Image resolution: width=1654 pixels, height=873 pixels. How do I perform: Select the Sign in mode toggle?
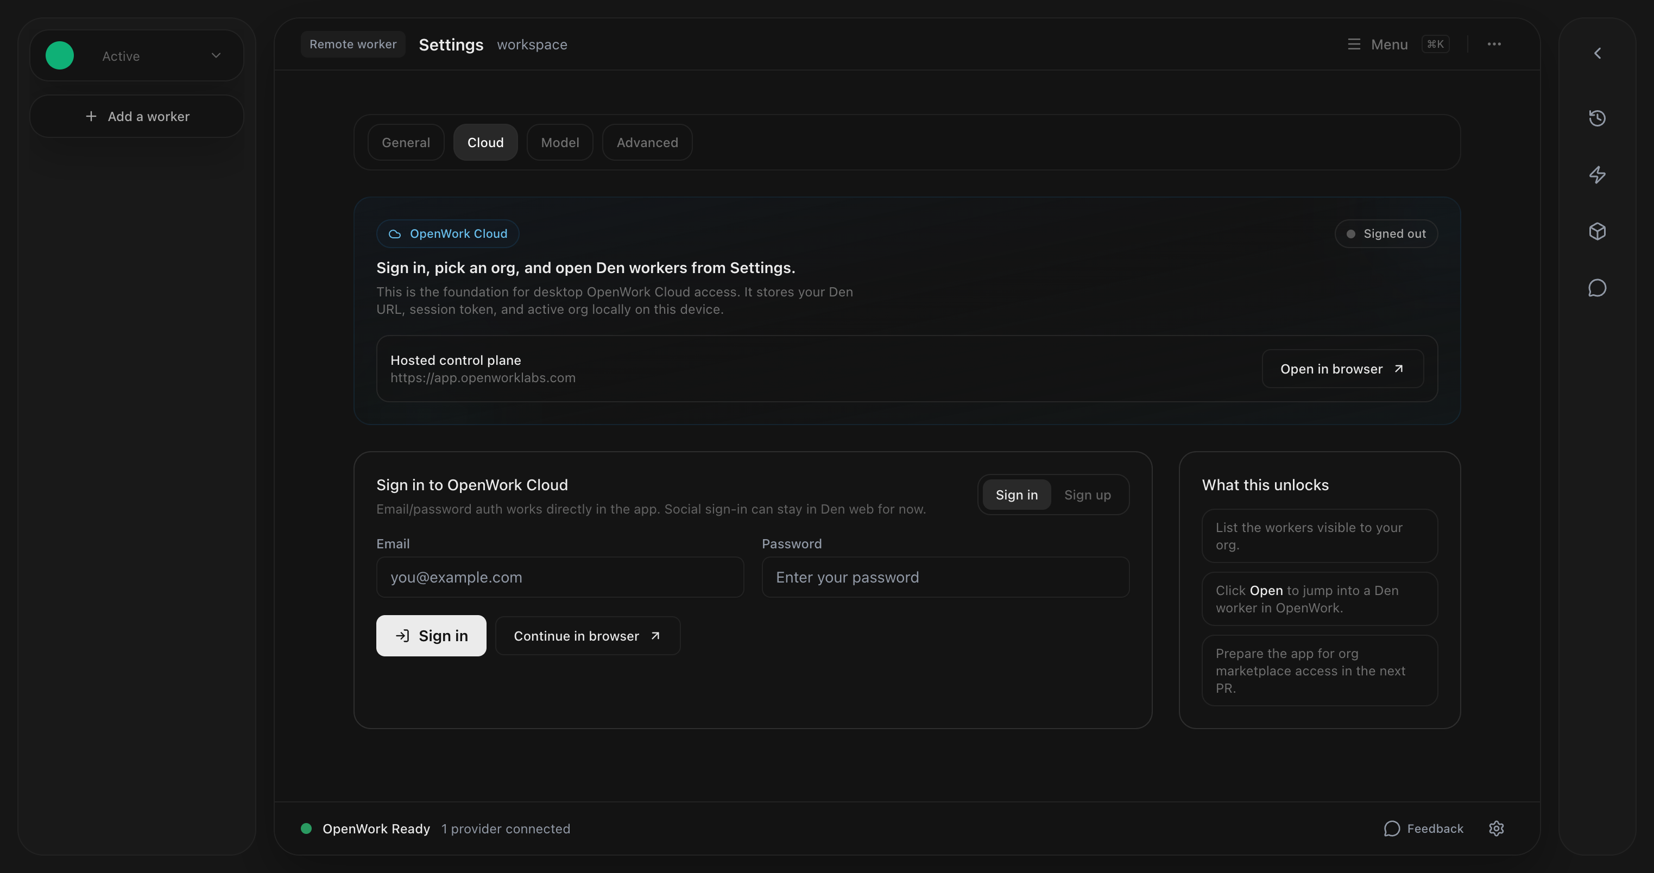tap(1017, 495)
